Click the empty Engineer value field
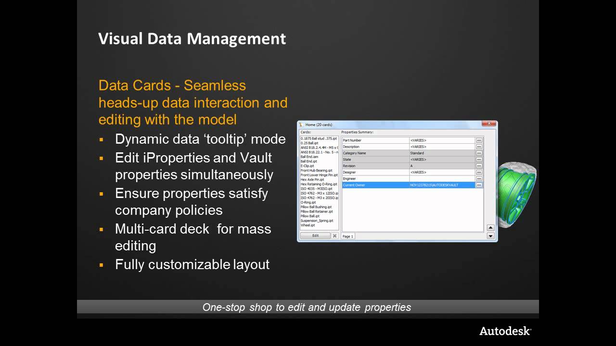Screen dimensions: 616x346 point(442,178)
